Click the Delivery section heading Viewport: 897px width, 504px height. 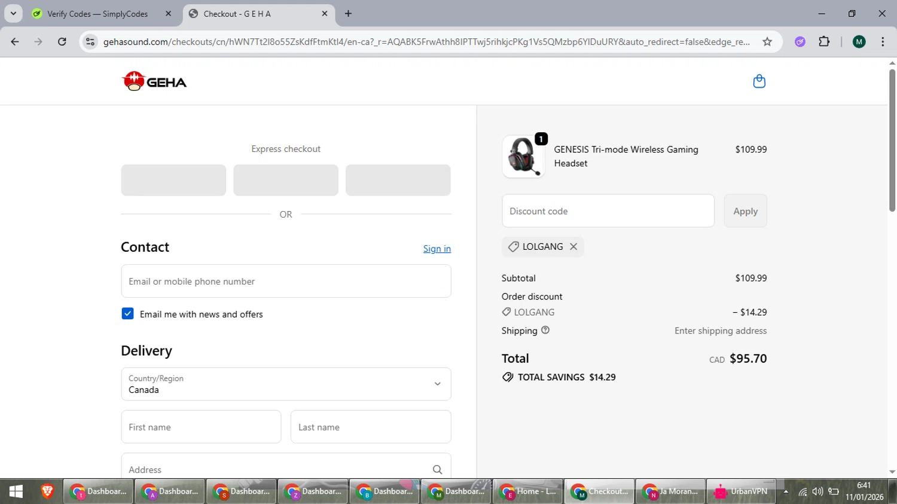tap(147, 350)
